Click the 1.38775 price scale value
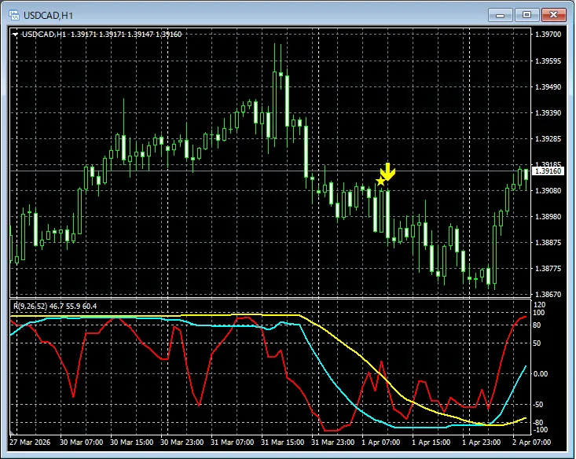The image size is (576, 459). (548, 269)
